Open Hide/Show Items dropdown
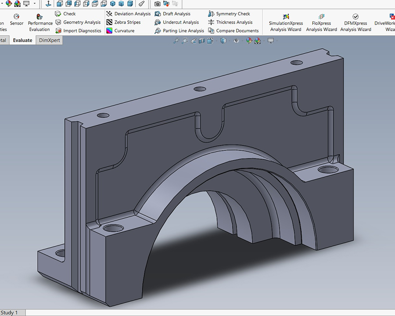The image size is (395, 316). [x=236, y=40]
